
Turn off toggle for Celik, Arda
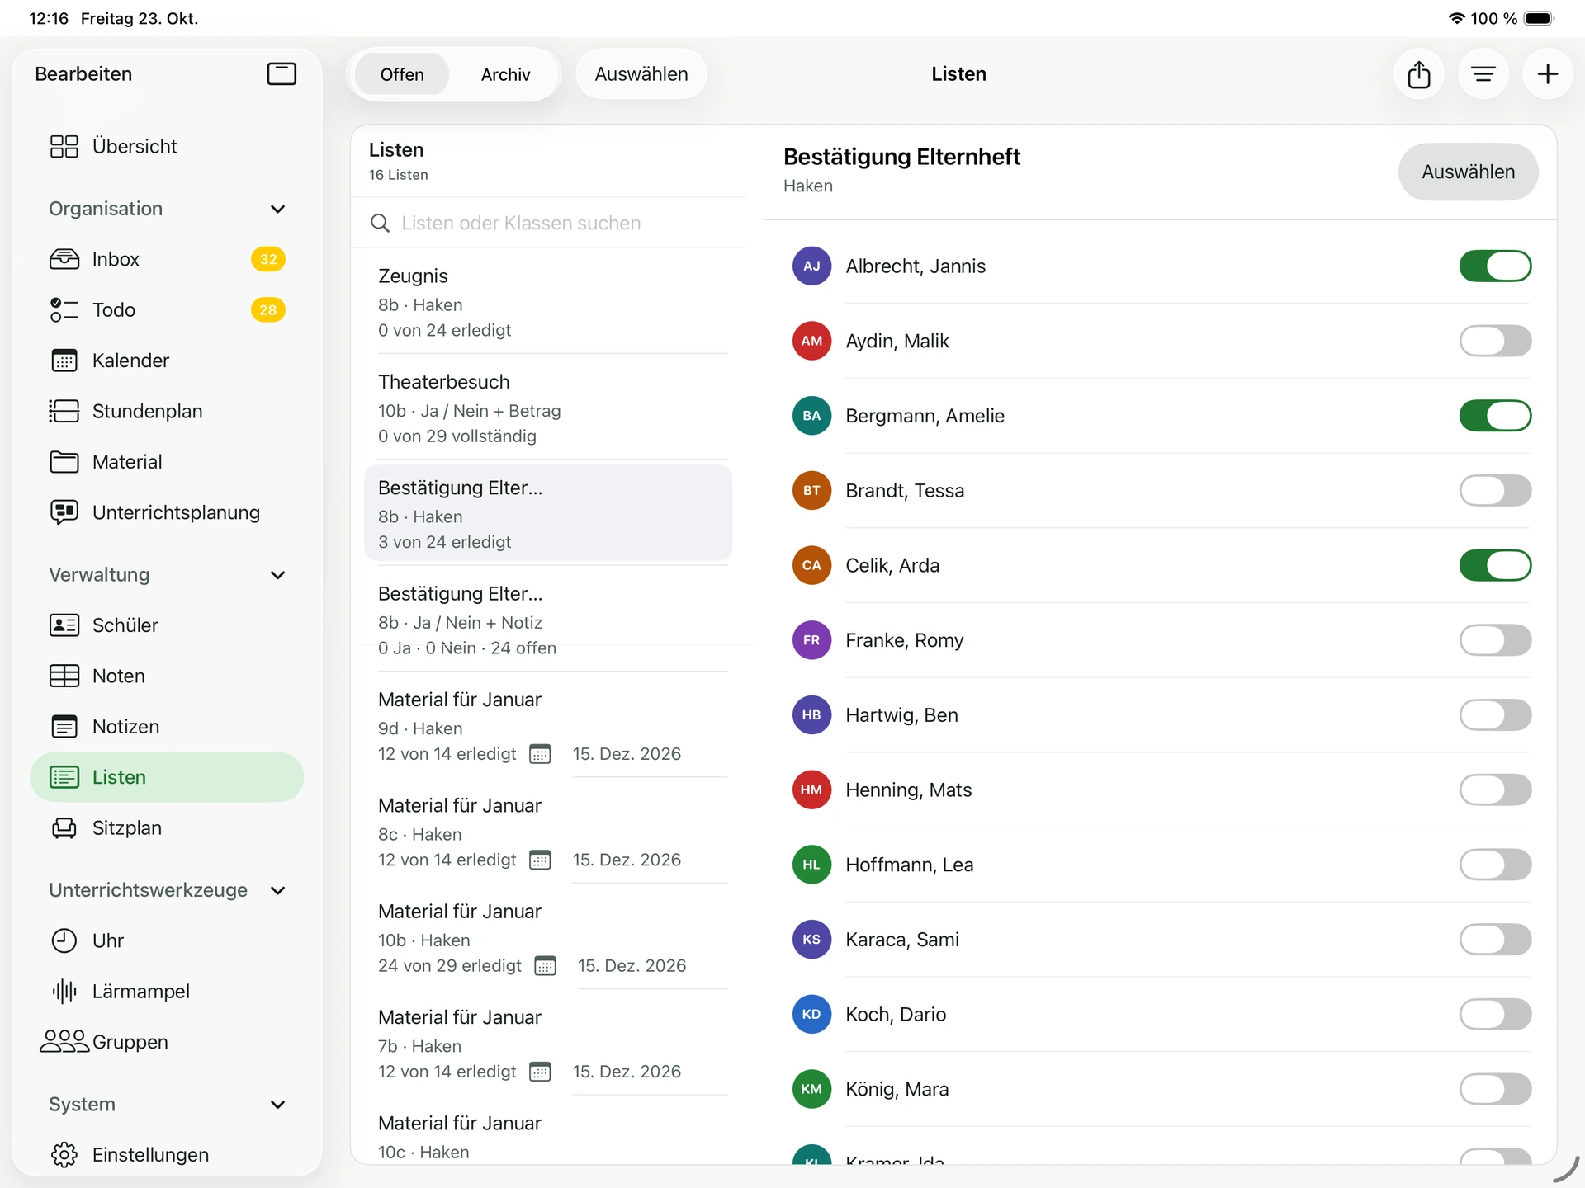(x=1495, y=565)
